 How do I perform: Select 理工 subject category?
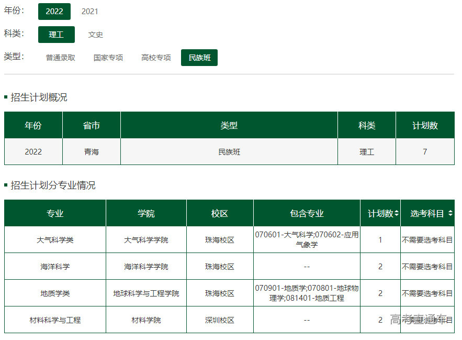[x=56, y=35]
